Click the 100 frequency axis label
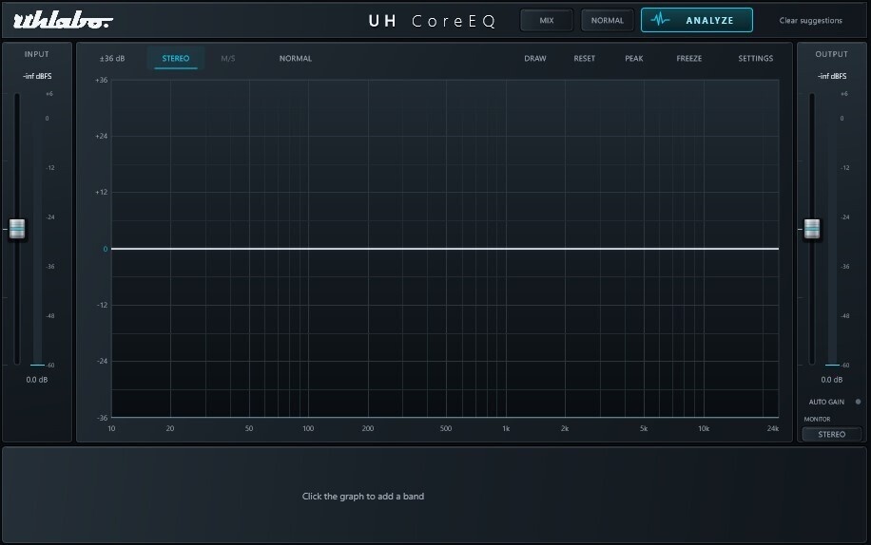 pos(308,428)
